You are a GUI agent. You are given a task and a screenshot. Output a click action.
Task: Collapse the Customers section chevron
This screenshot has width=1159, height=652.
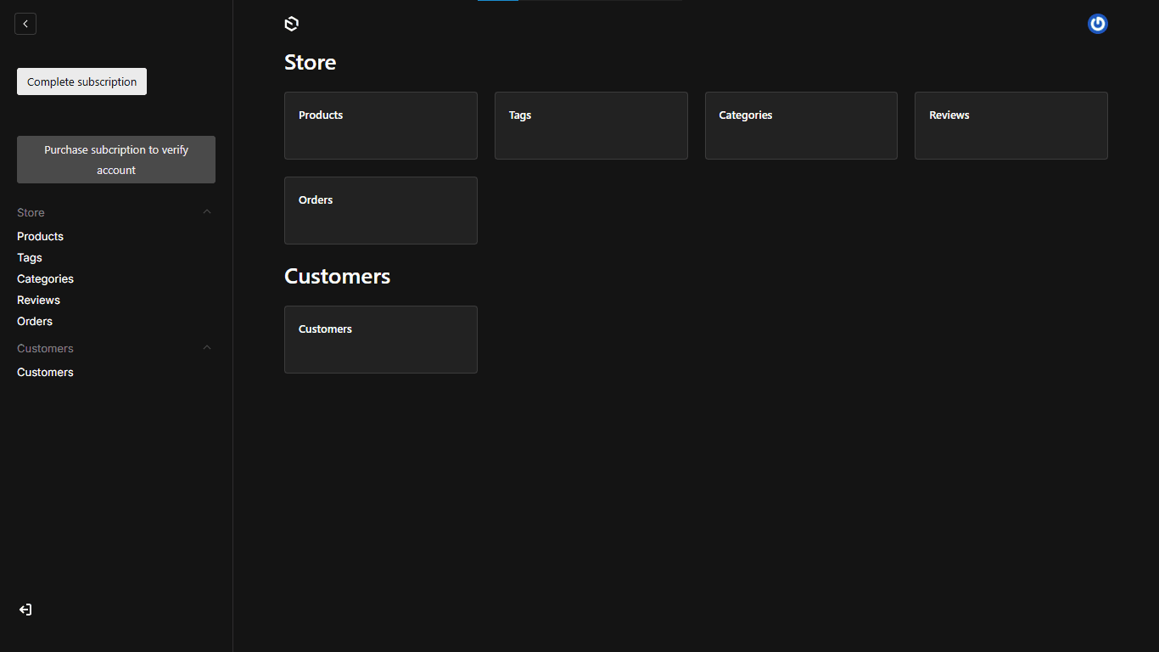207,347
